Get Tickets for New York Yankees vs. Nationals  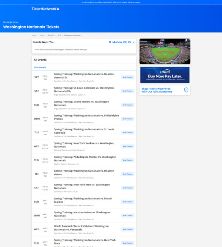tap(128, 146)
